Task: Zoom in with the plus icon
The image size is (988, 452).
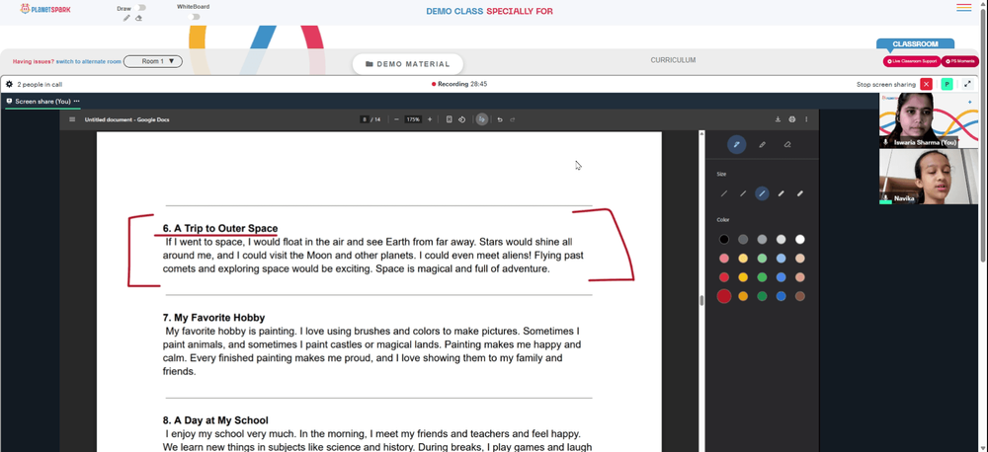Action: coord(430,119)
